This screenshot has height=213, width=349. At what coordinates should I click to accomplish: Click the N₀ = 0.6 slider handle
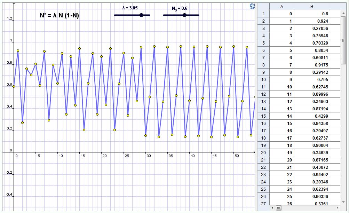(184, 15)
